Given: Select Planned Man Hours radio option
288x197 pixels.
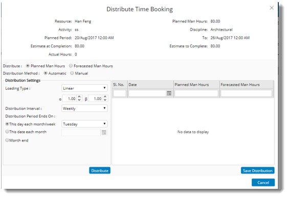Looking at the screenshot, I should [28, 66].
